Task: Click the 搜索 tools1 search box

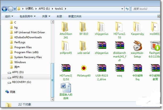Action: pos(146,9)
